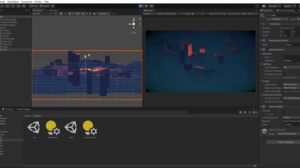300x168 pixels.
Task: Open the Game view Gizmos dropdown
Action: pyautogui.click(x=252, y=14)
